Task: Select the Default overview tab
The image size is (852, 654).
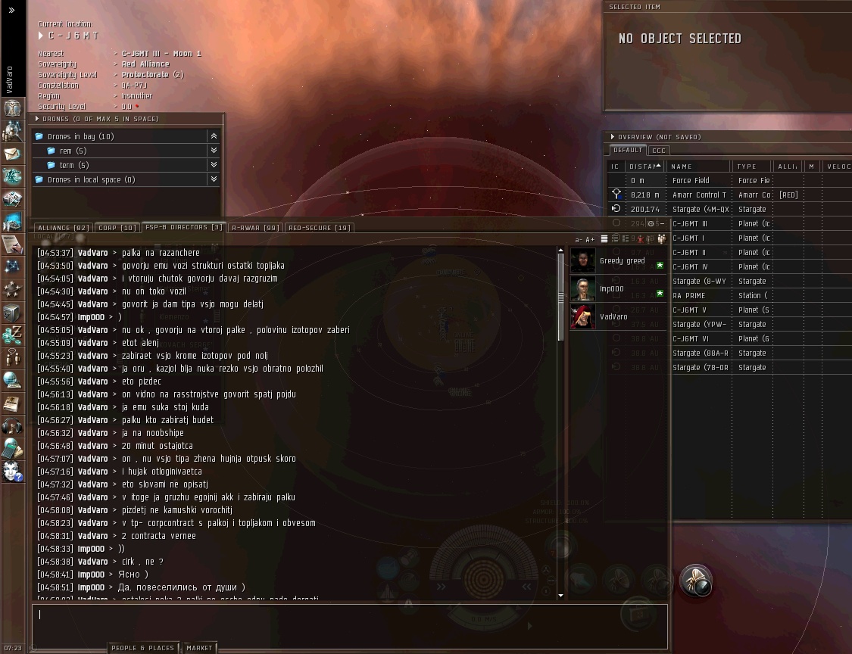Action: click(628, 150)
